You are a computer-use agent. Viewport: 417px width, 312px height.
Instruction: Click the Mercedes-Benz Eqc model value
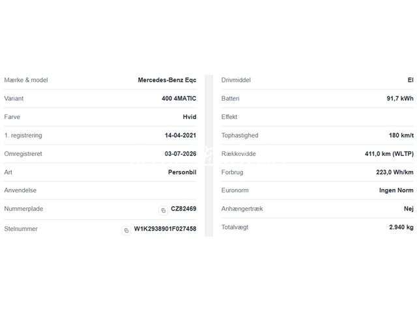point(167,80)
